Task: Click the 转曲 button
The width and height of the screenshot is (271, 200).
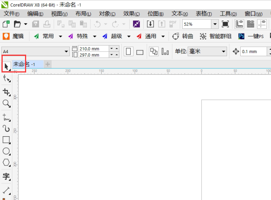Action: (x=183, y=36)
